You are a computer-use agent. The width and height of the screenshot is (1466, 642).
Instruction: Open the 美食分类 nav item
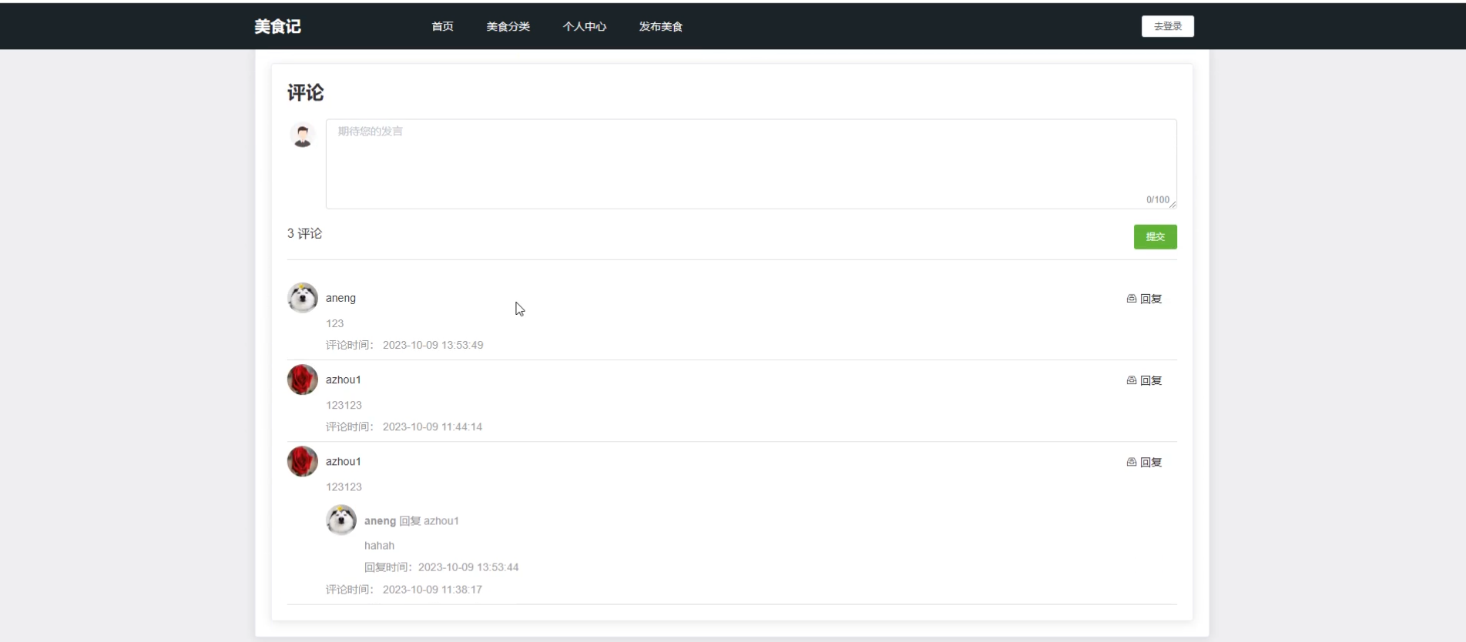pyautogui.click(x=508, y=26)
